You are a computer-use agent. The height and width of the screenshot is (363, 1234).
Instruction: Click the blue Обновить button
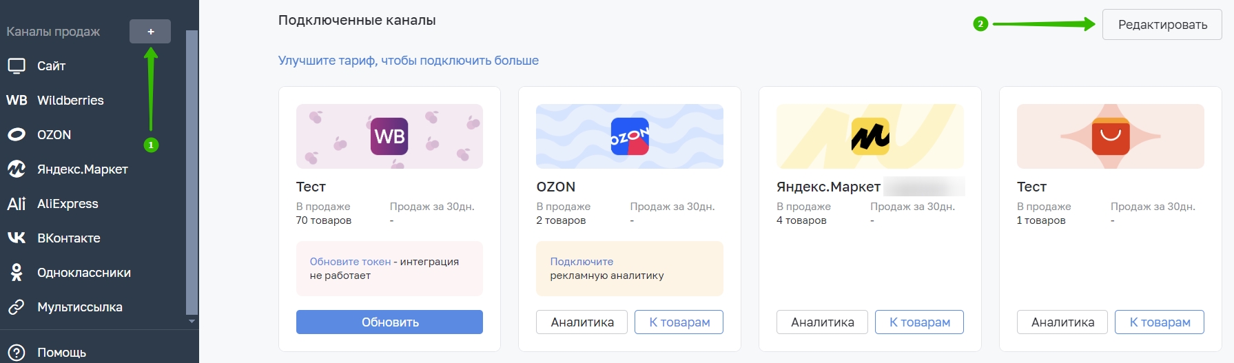coord(389,322)
